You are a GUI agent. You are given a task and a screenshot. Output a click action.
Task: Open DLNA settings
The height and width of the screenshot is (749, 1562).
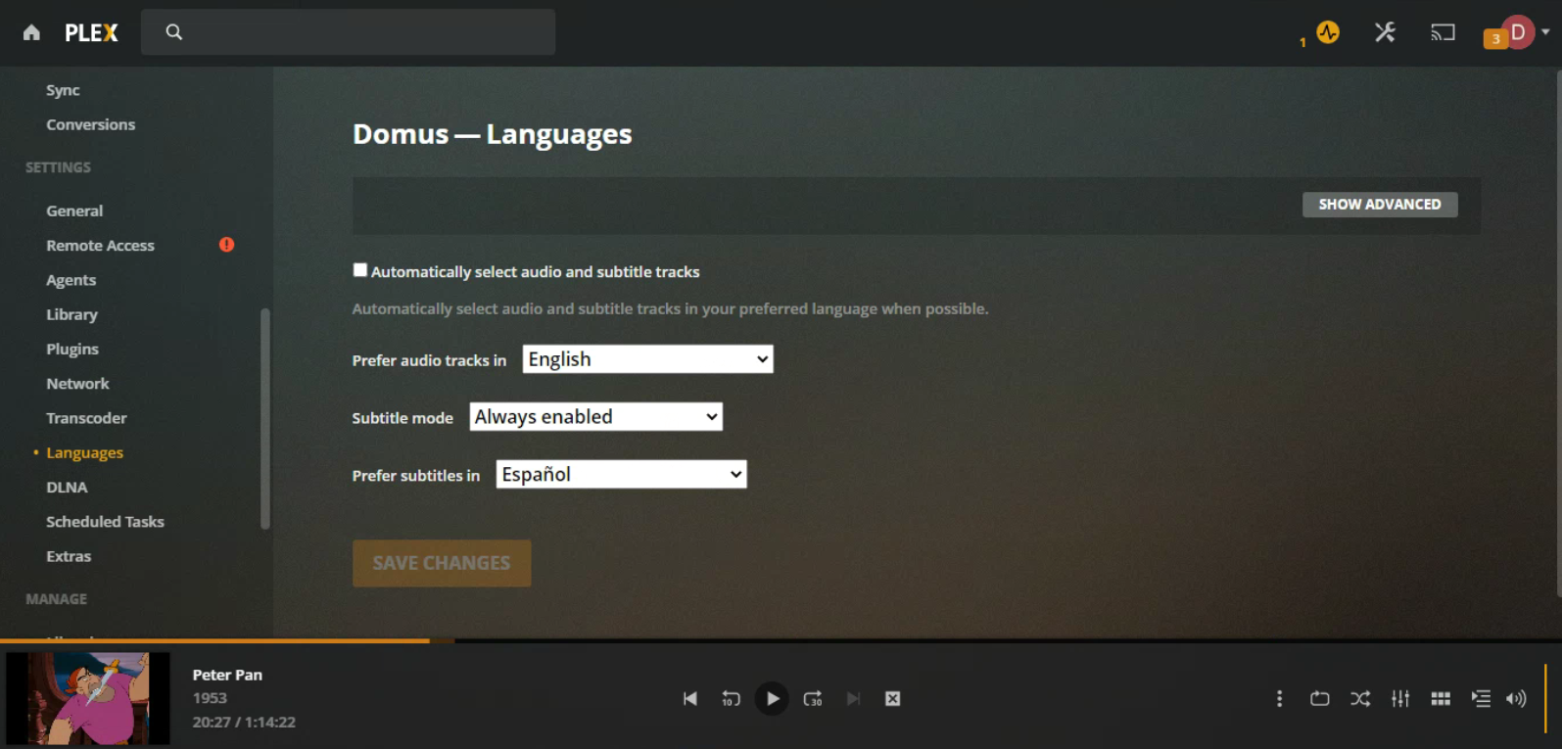(67, 488)
